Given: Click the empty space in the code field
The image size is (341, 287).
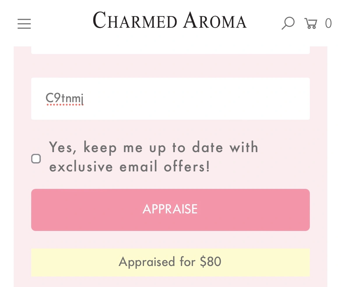Looking at the screenshot, I should tap(204, 99).
